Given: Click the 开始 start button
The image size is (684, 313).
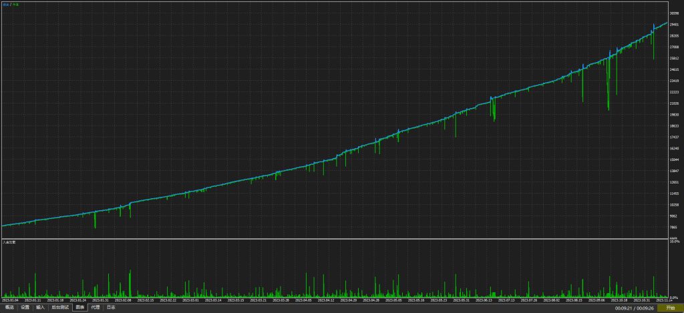Looking at the screenshot, I should coord(670,308).
